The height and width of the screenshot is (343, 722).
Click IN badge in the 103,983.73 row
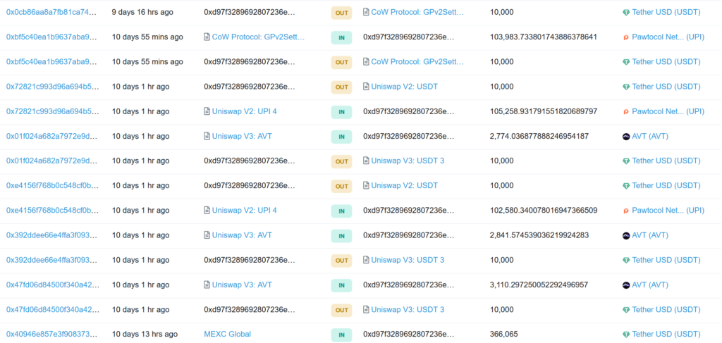(x=342, y=38)
